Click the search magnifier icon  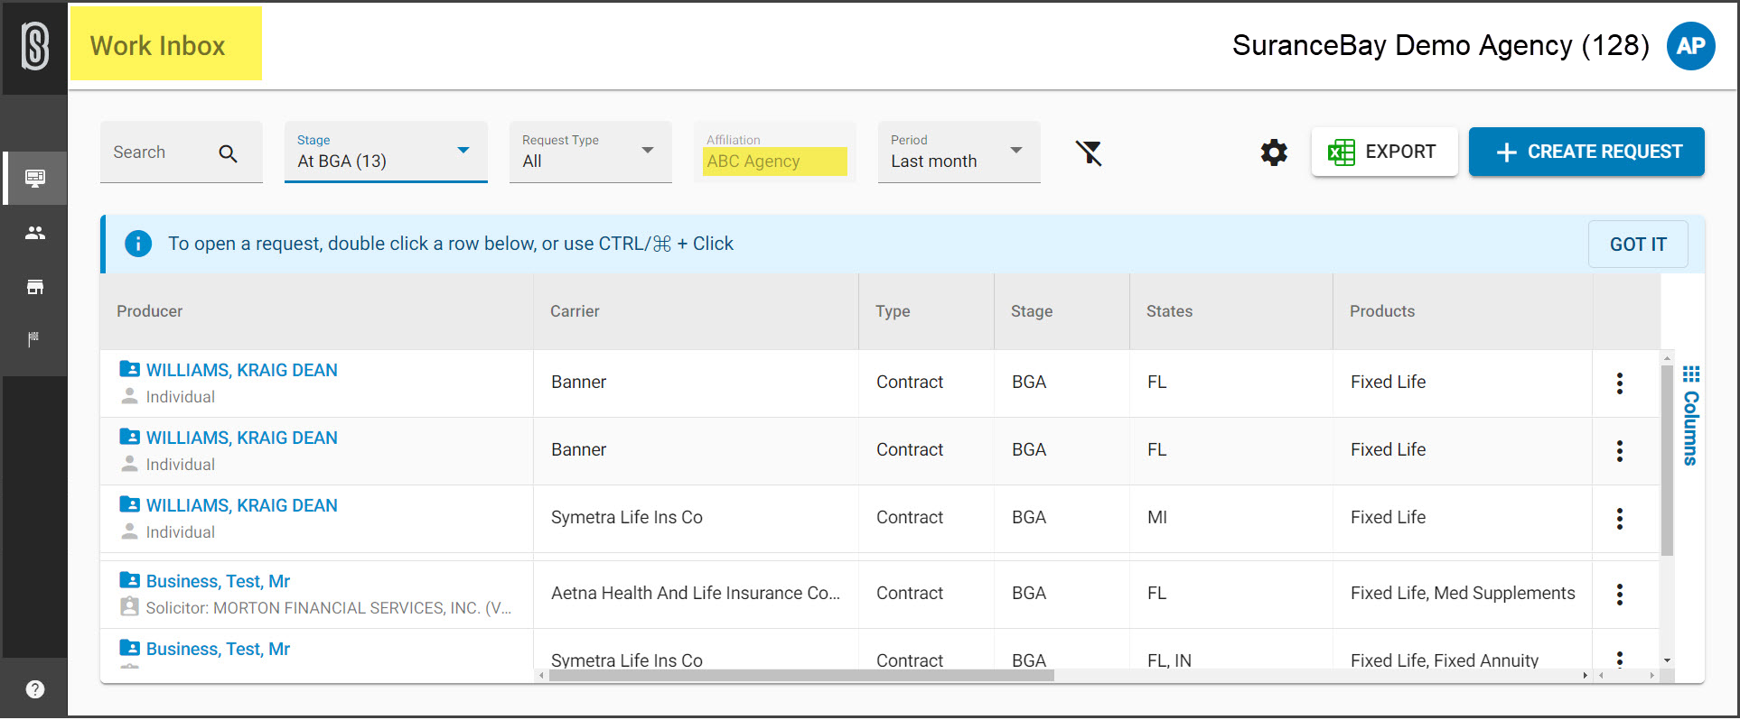(x=229, y=153)
